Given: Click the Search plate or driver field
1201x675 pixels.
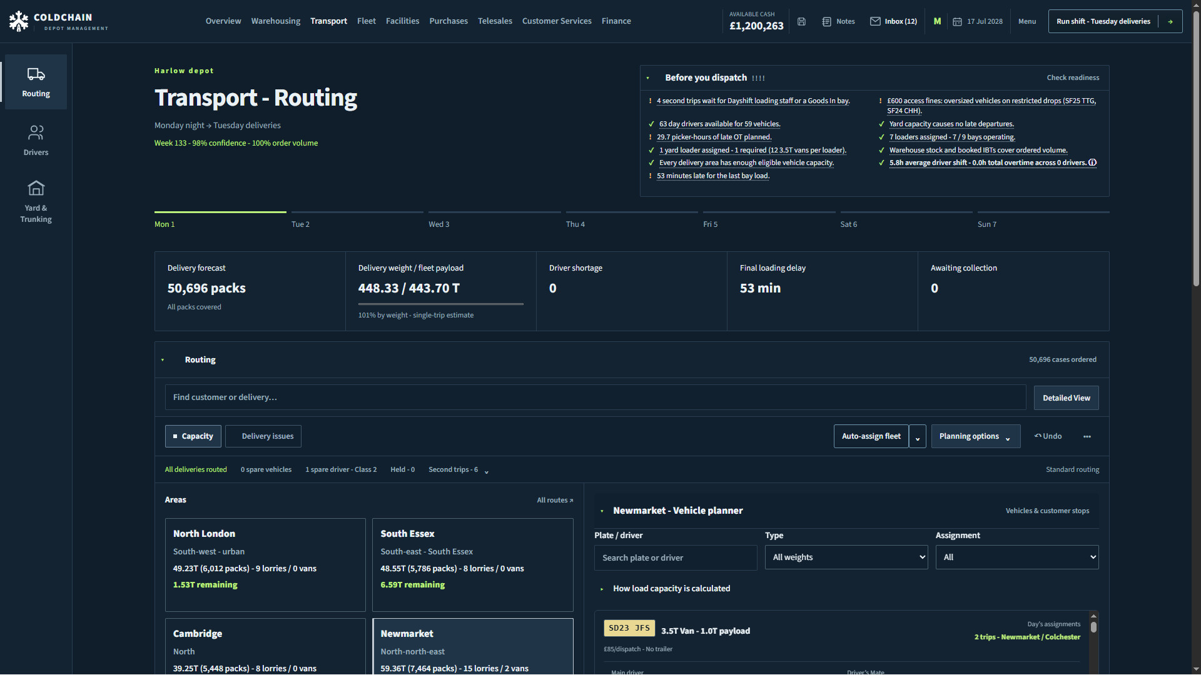Looking at the screenshot, I should click(676, 558).
